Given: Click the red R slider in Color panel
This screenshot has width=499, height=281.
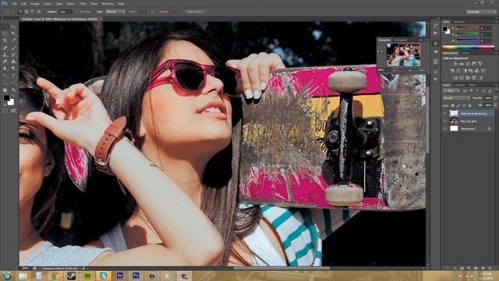Looking at the screenshot, I should point(468,28).
